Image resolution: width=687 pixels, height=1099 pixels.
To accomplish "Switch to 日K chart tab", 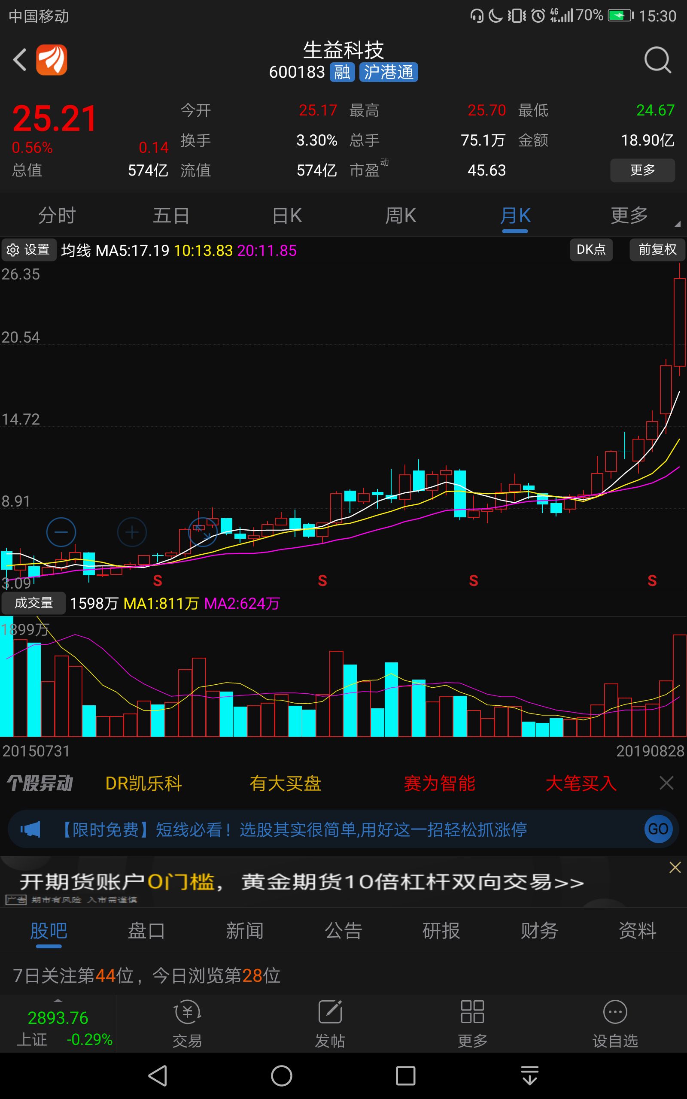I will coord(287,215).
